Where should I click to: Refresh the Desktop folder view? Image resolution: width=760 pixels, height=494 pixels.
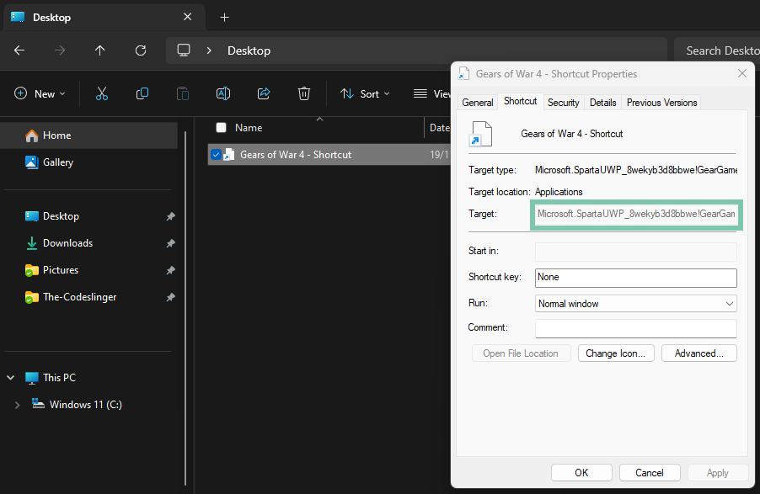click(140, 50)
